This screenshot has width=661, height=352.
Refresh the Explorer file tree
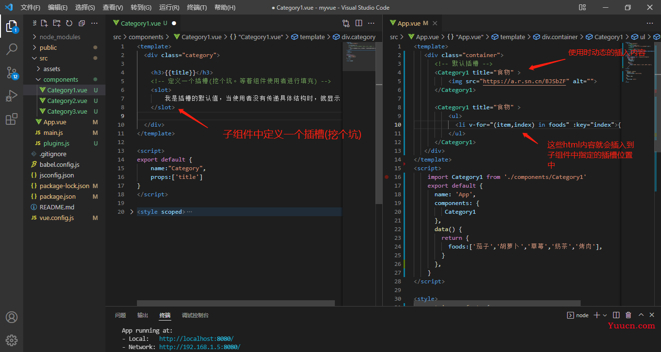pos(69,23)
